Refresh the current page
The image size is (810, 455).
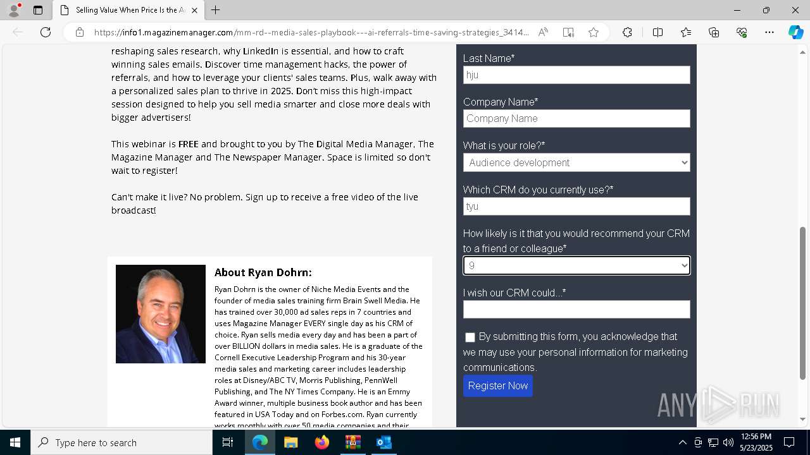pos(46,32)
